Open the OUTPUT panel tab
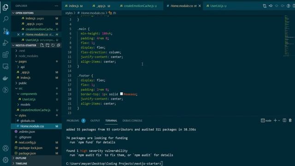Viewport: 295px width, 166px height. tap(95, 120)
